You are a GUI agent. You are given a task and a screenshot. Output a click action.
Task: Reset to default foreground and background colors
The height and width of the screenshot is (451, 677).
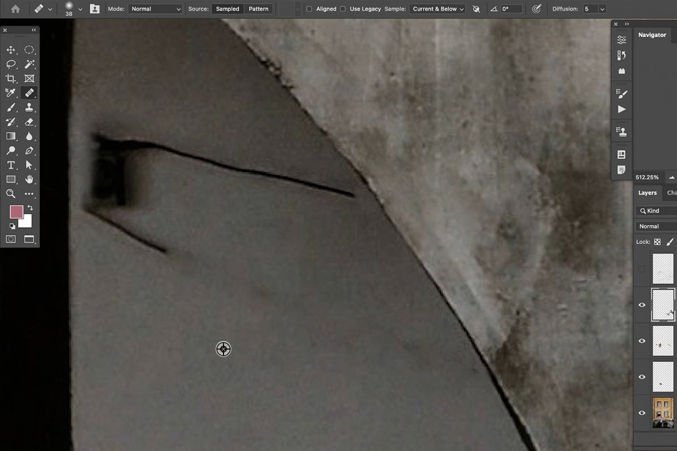tap(12, 226)
